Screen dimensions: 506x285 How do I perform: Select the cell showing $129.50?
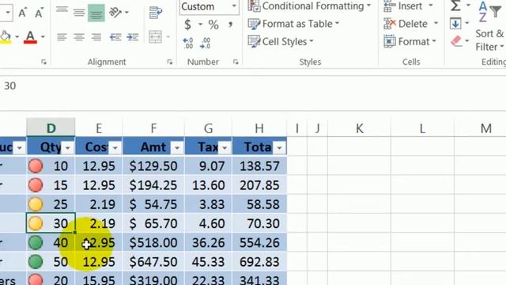(153, 166)
